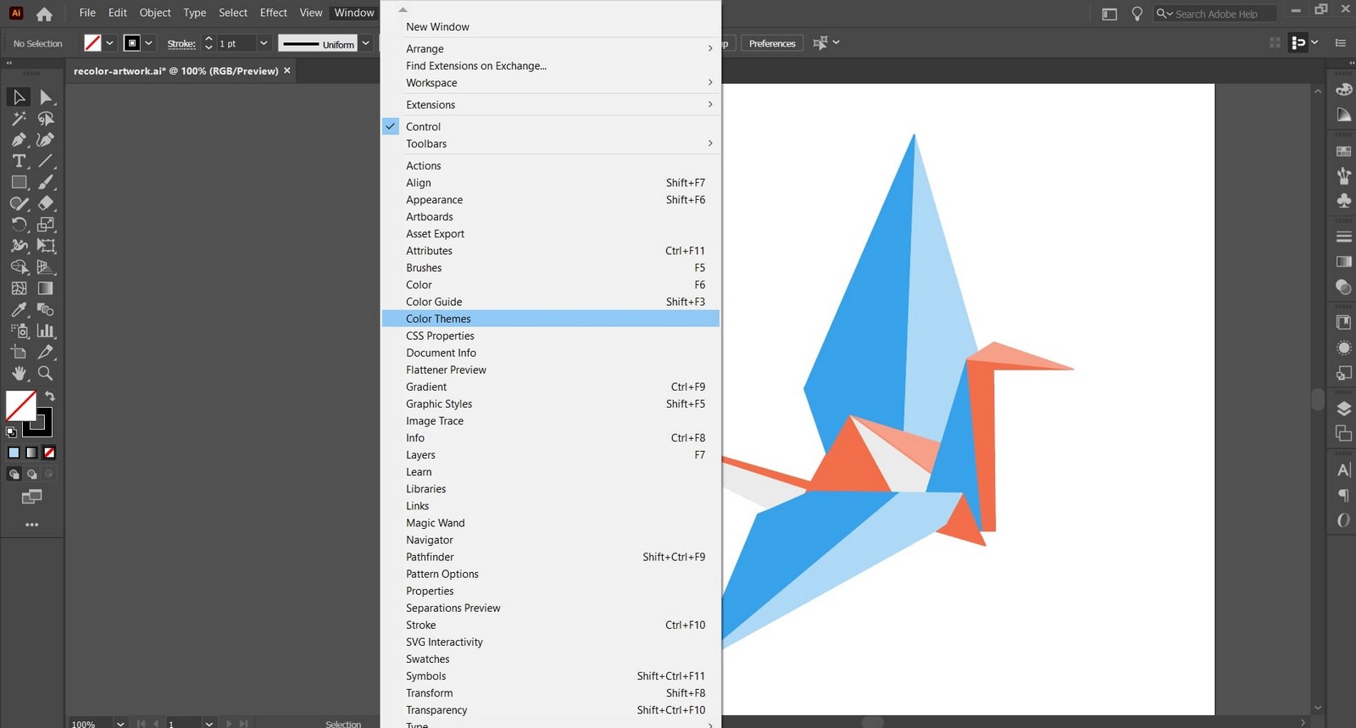
Task: Open the Effect menu
Action: click(273, 13)
